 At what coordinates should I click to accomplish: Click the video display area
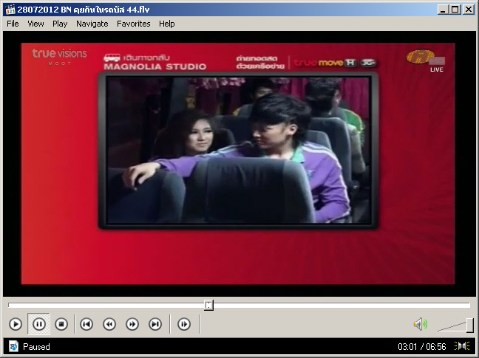tap(239, 164)
